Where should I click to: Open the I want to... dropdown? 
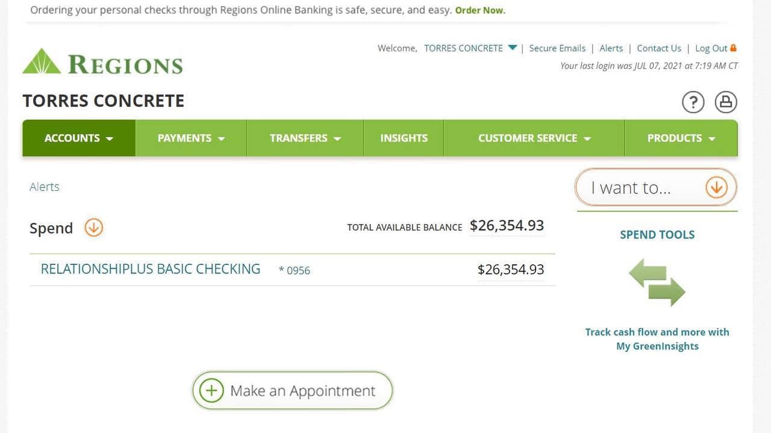[656, 188]
